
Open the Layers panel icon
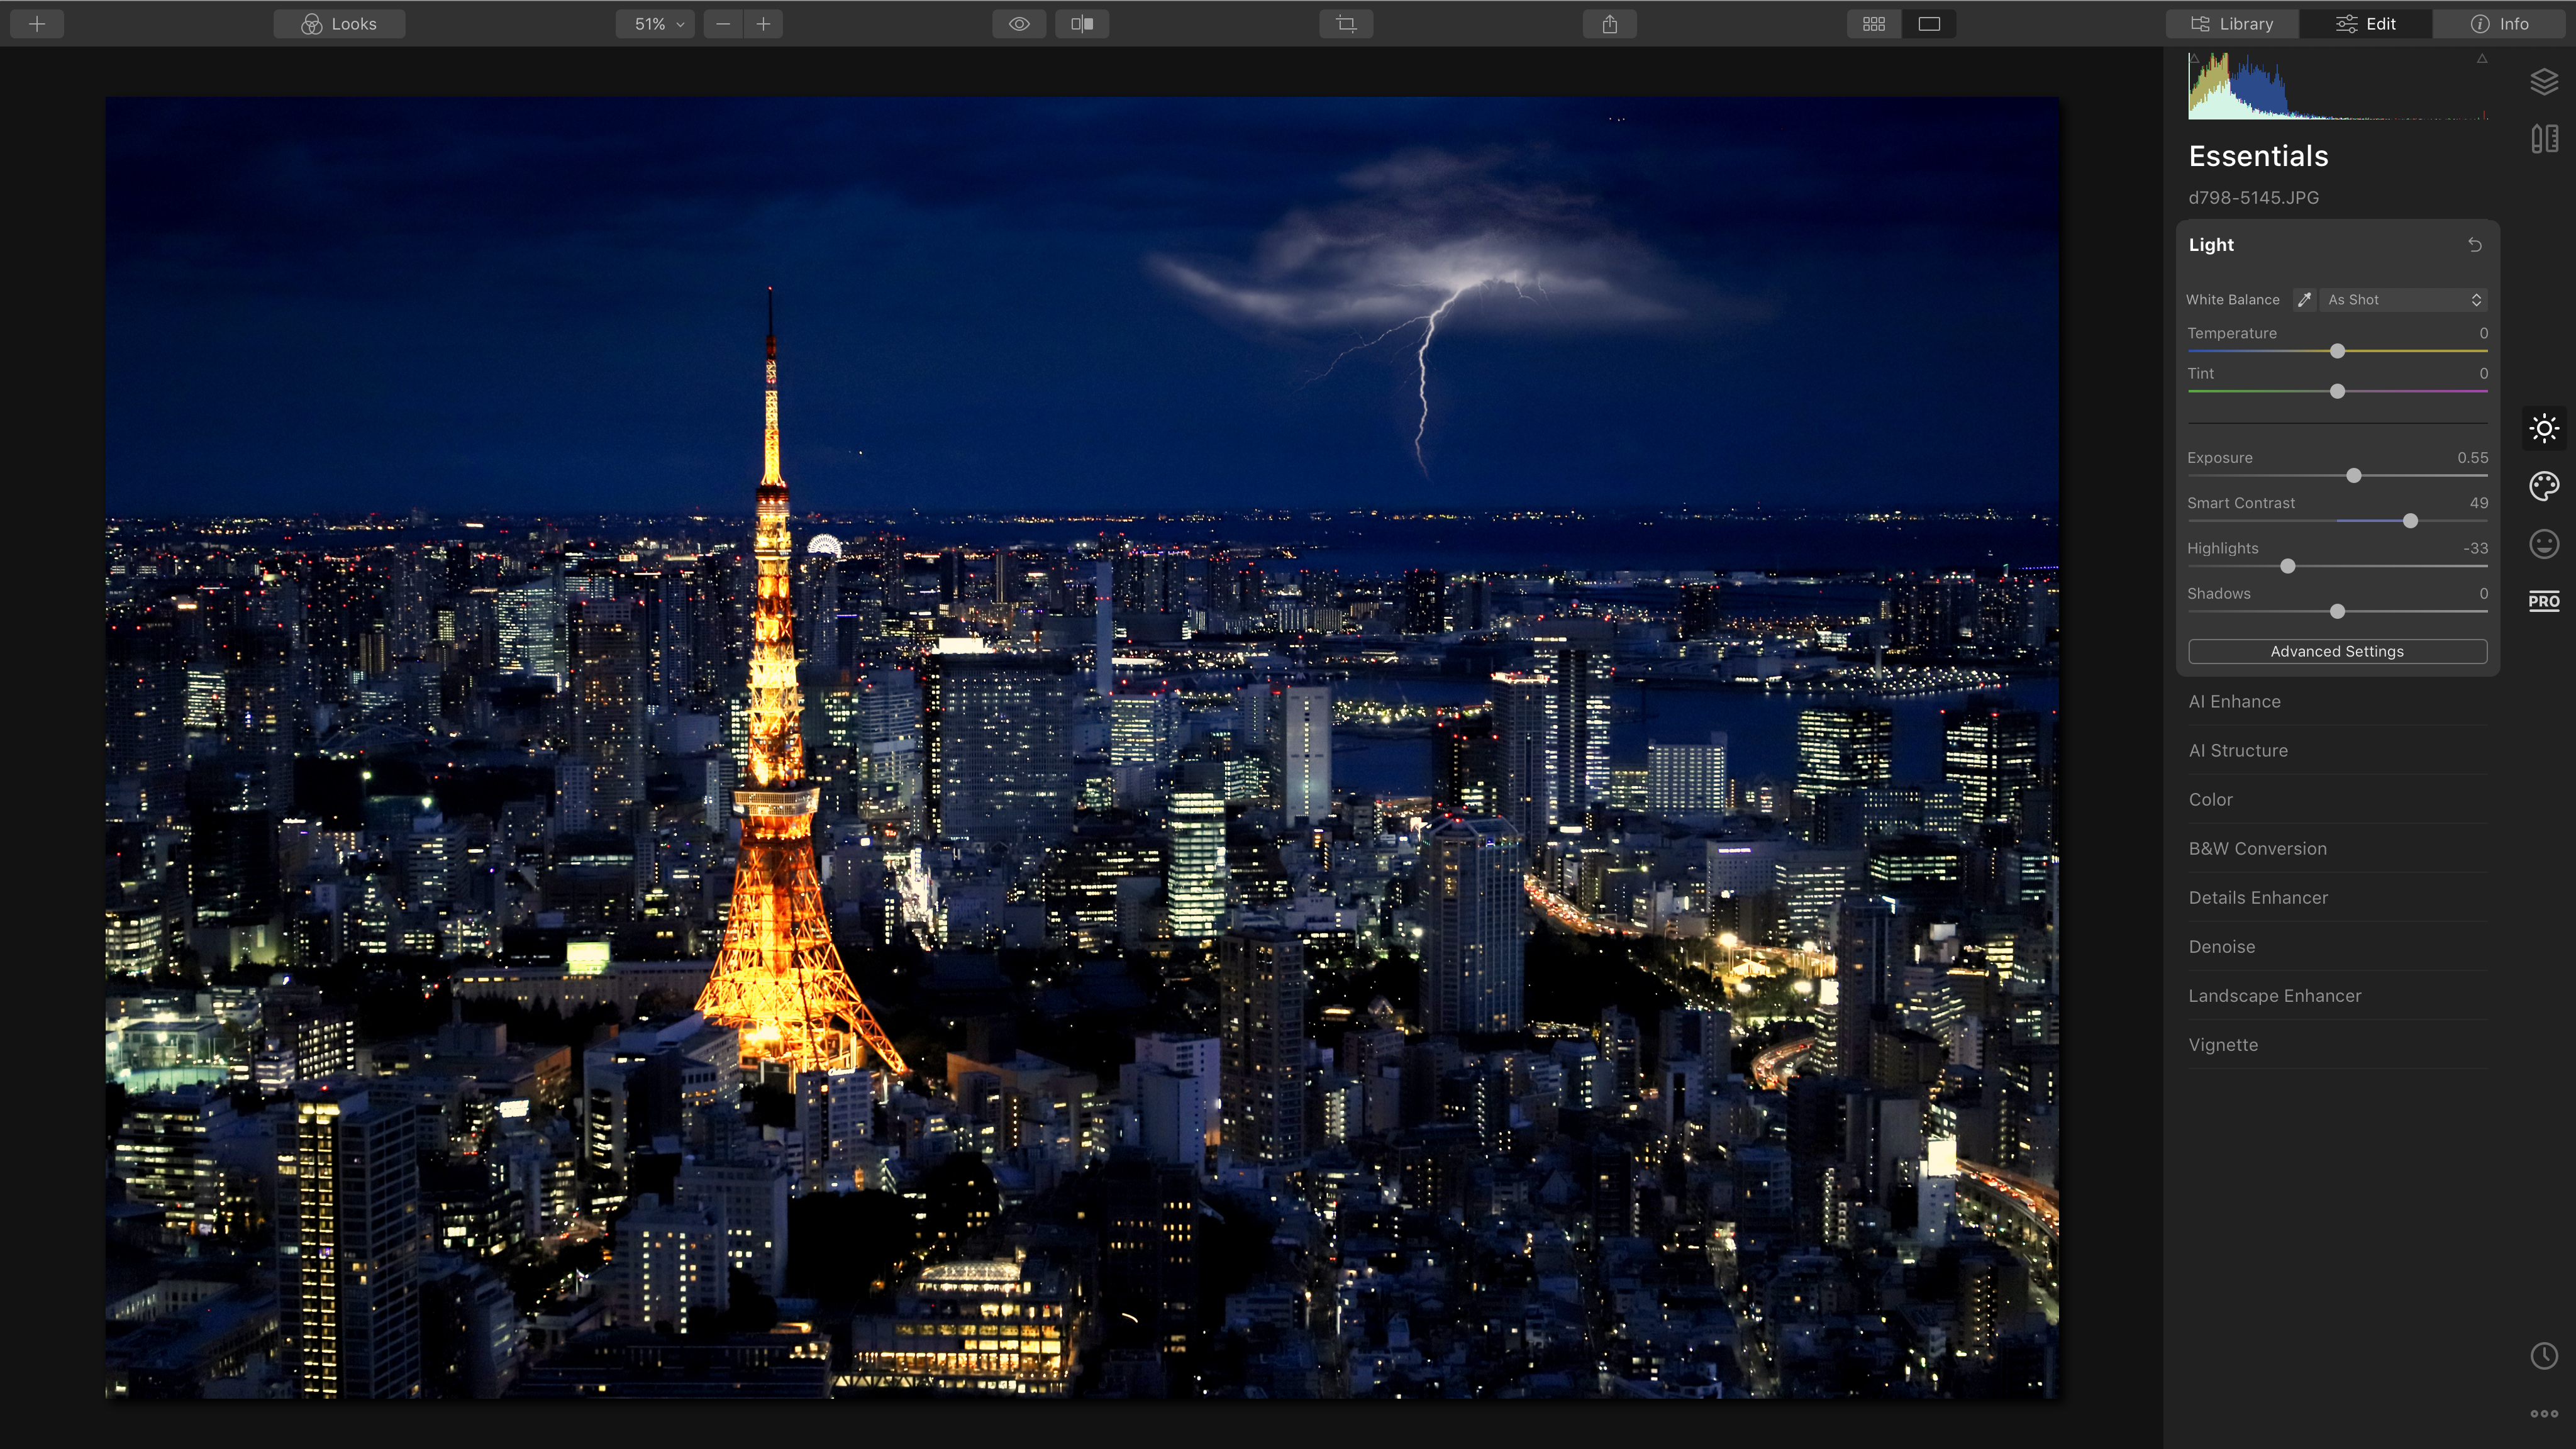[2544, 82]
